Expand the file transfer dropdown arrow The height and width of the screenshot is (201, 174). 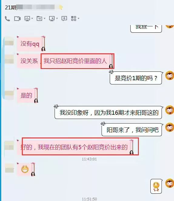45,18
